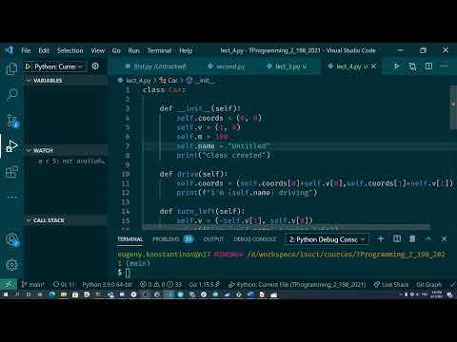457x342 pixels.
Task: Kill the terminal with trash icon
Action: [x=412, y=239]
